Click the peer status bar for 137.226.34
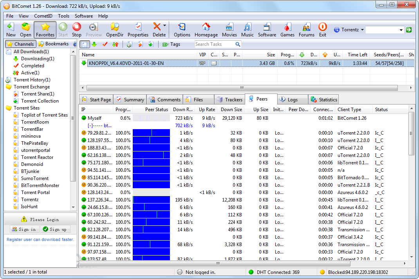The image size is (419, 279). click(151, 200)
